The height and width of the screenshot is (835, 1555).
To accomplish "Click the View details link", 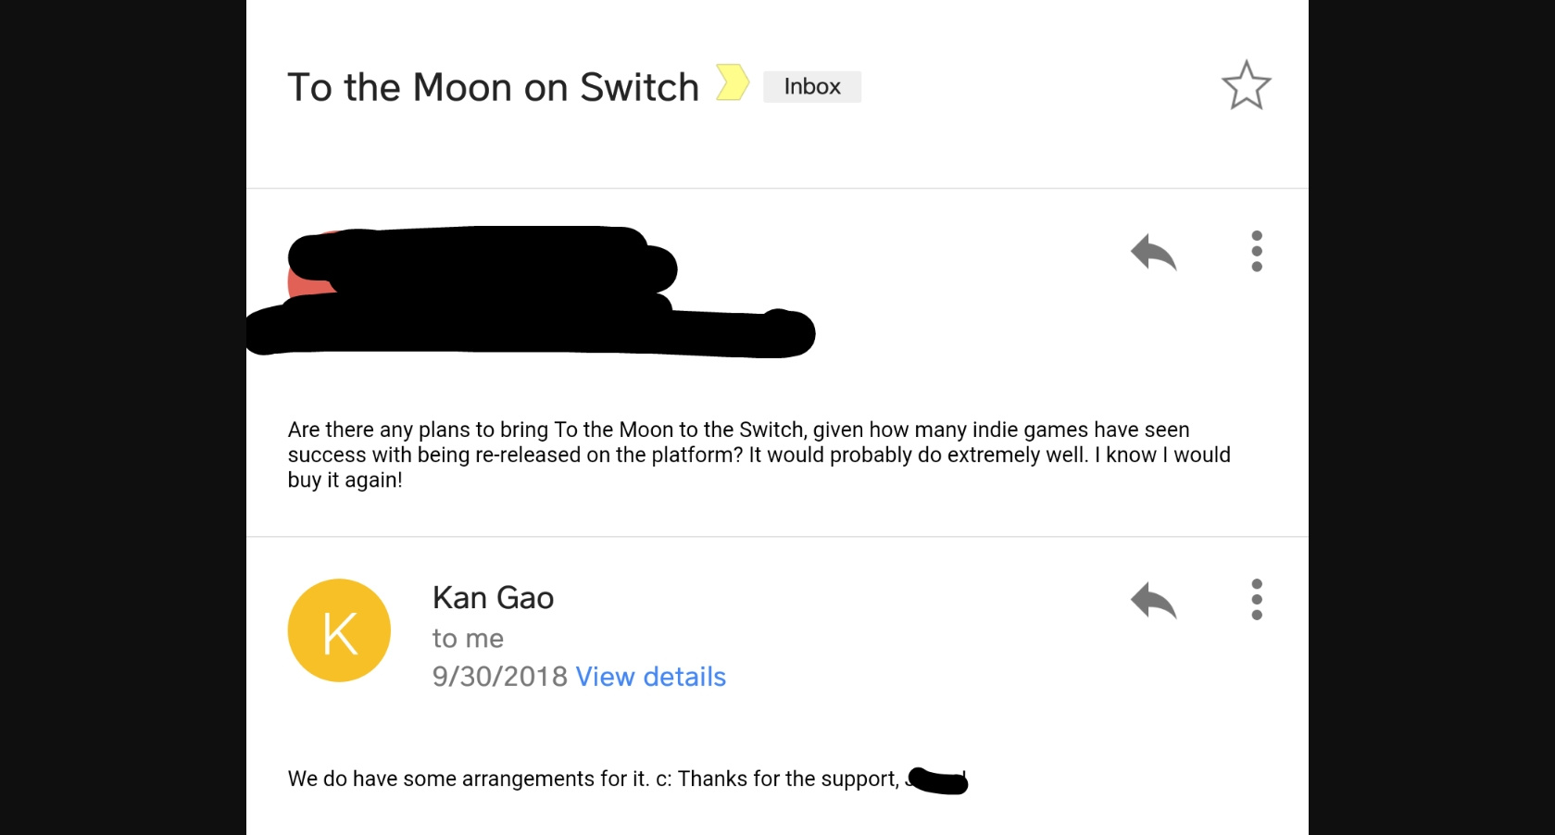I will 650,677.
